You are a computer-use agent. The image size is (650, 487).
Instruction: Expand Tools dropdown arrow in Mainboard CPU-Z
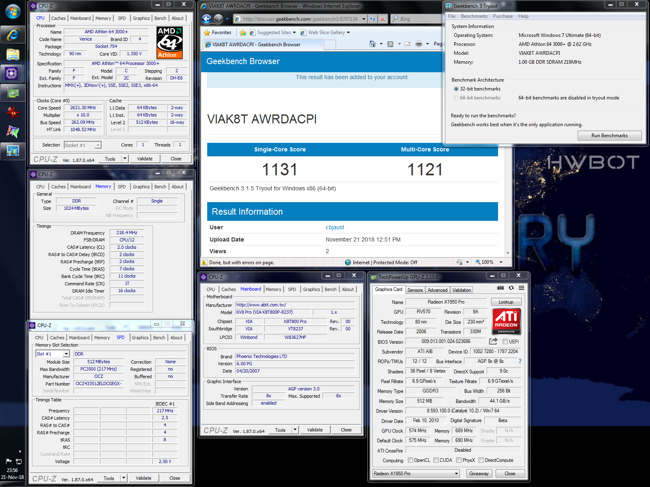[295, 430]
